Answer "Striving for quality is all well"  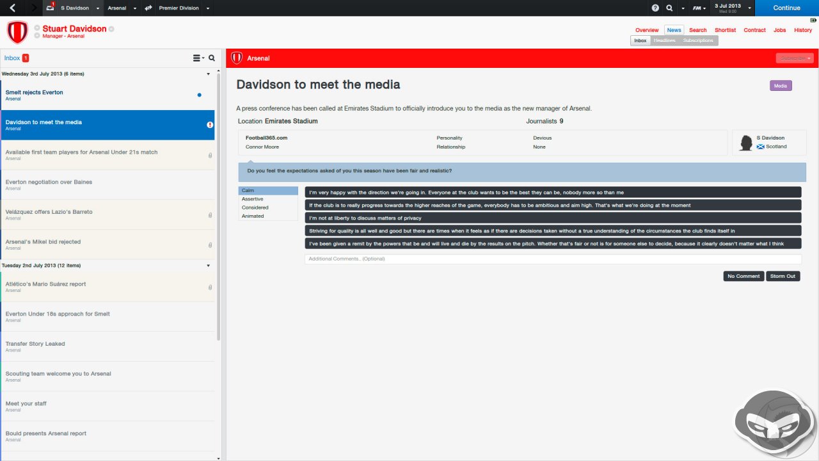tap(553, 230)
